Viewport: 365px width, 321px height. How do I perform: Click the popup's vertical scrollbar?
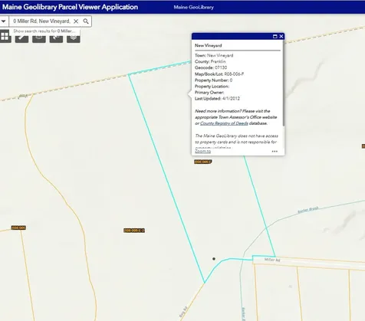(x=283, y=83)
